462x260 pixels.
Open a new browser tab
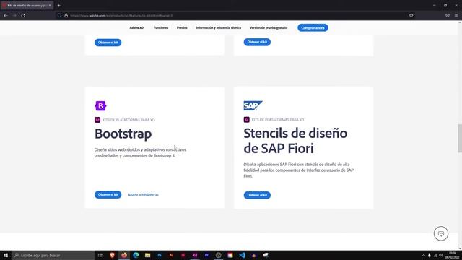(59, 5)
